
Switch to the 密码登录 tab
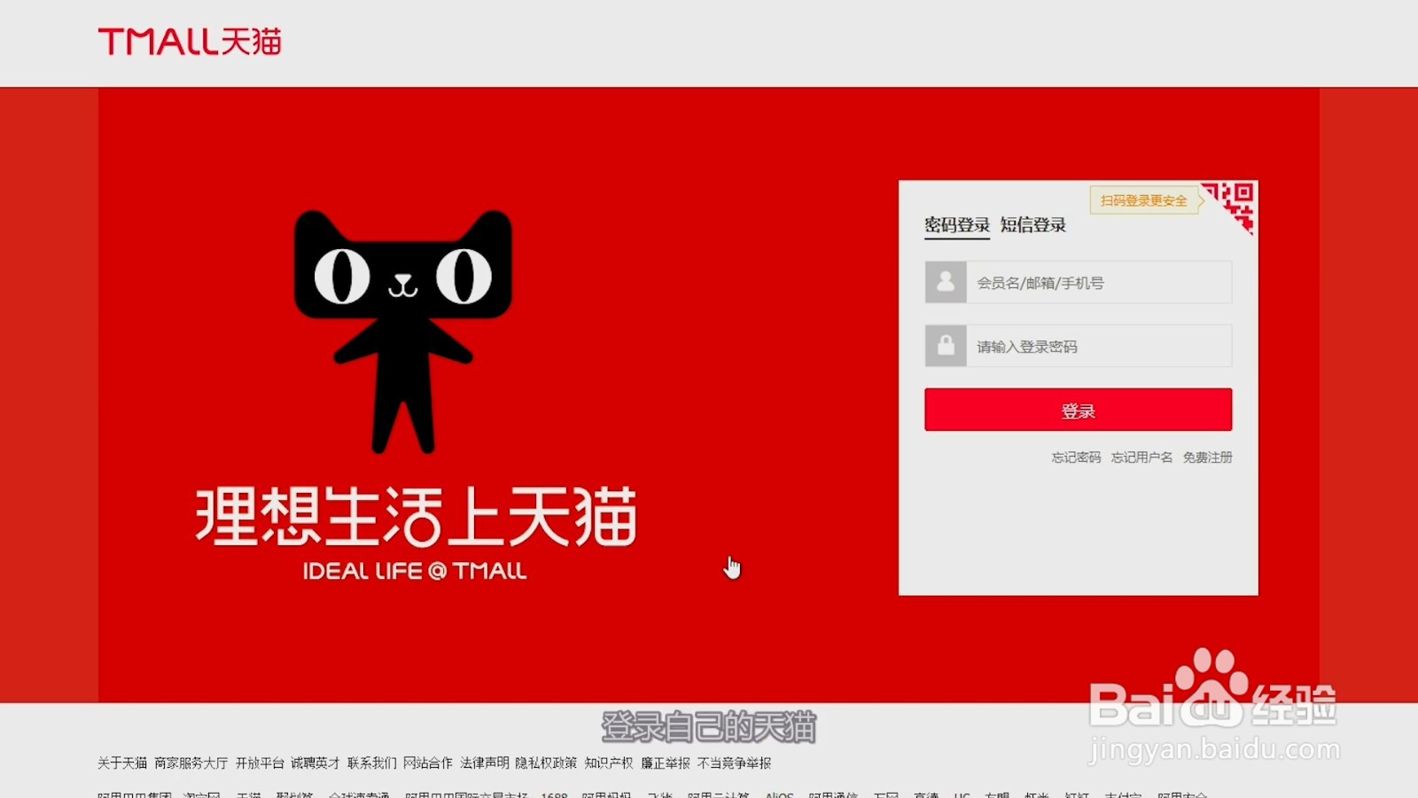click(957, 224)
